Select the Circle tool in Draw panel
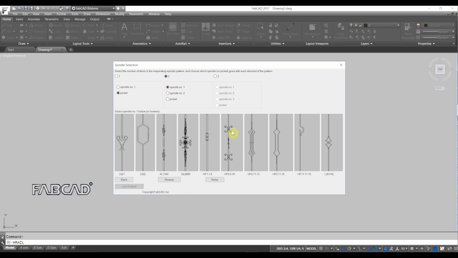This screenshot has height=258, width=458. 8,37
